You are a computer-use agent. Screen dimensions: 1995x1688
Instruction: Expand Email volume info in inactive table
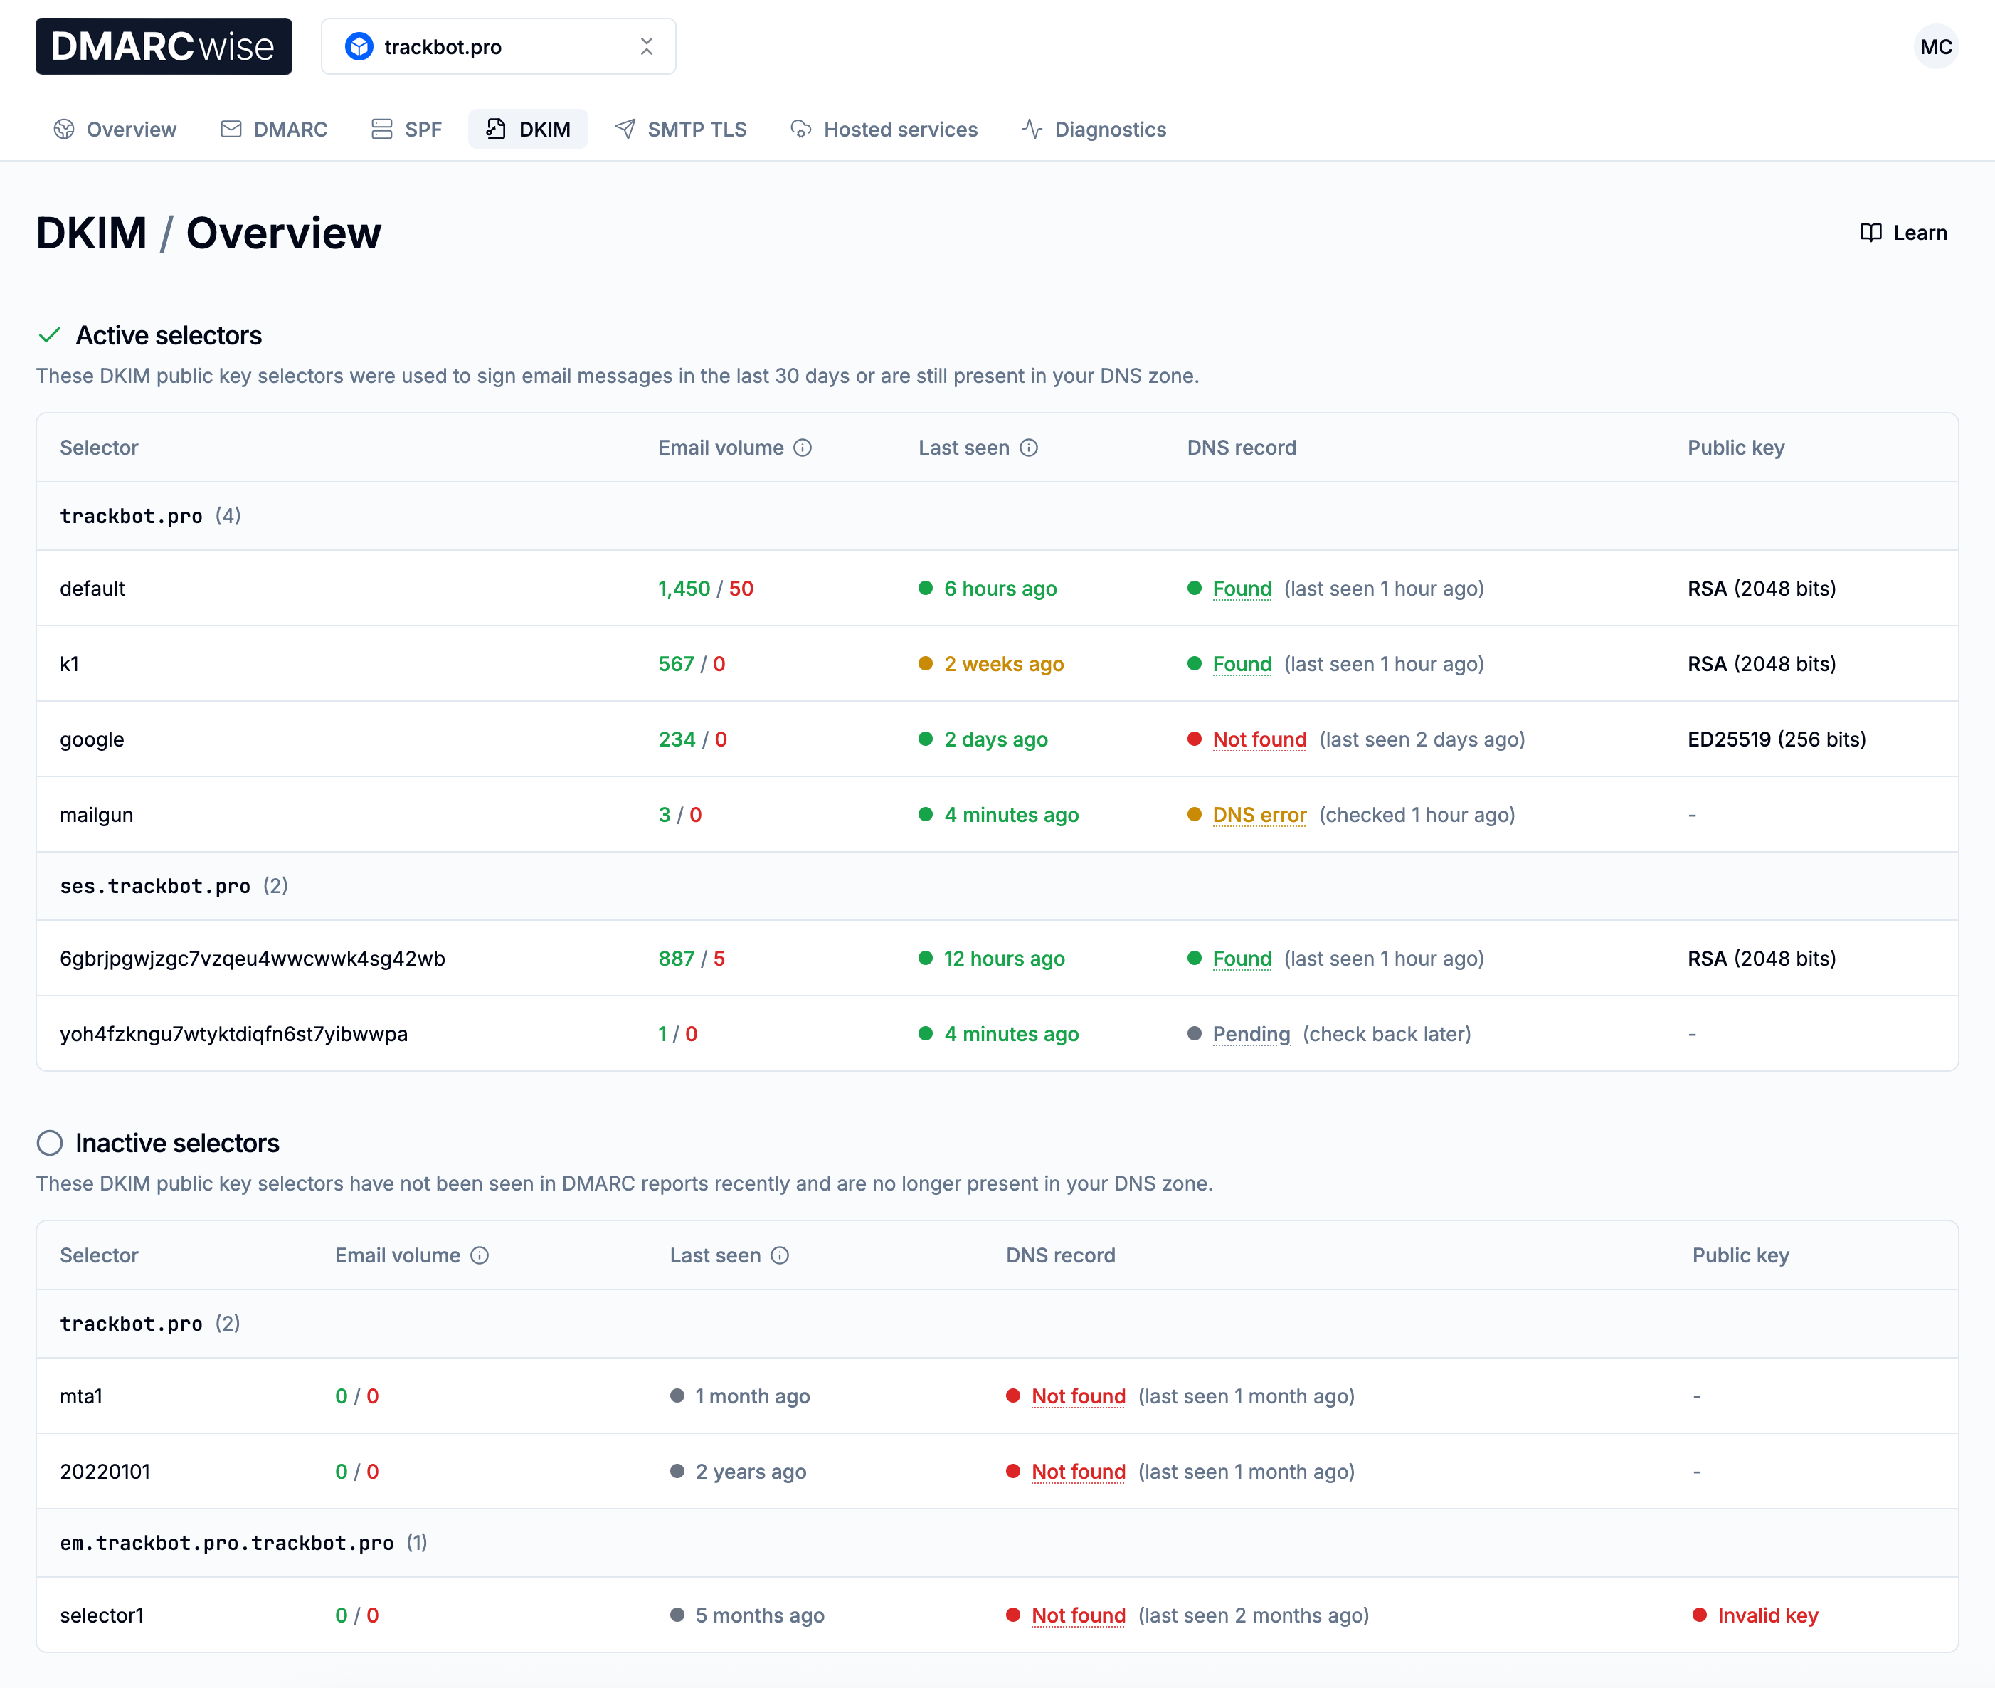point(480,1255)
